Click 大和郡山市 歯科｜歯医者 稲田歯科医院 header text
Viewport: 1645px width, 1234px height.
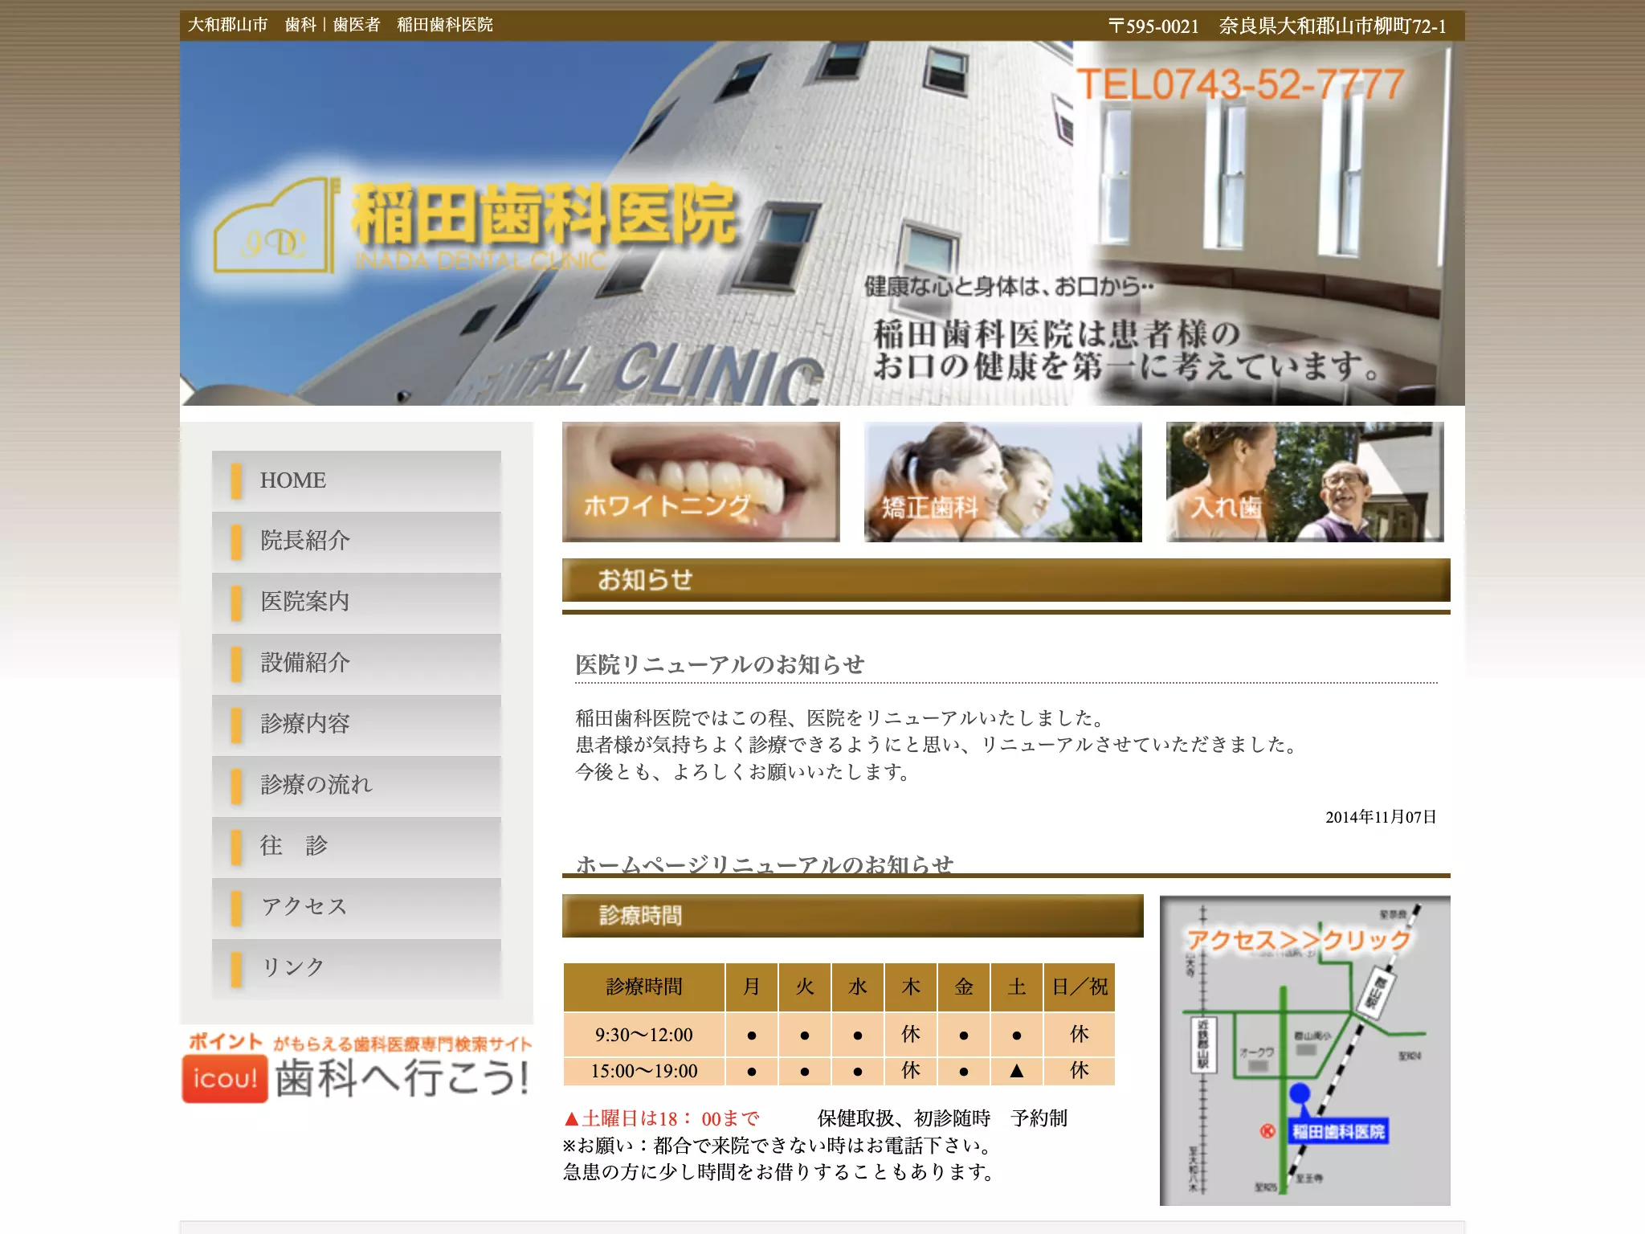341,25
